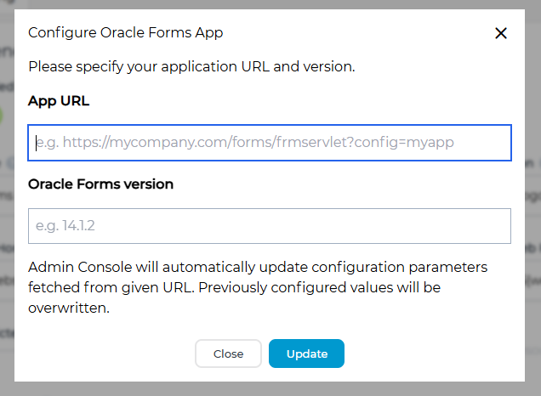Viewport: 541px width, 396px height.
Task: Click the X icon beside the dialog title
Action: pyautogui.click(x=501, y=33)
